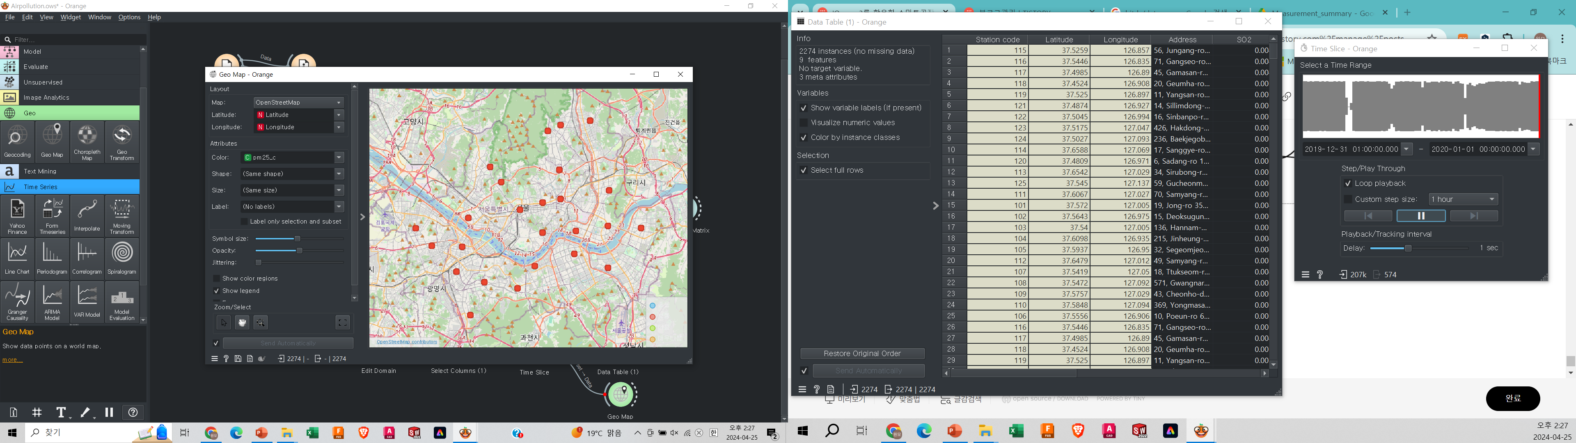Toggle Visualize numeric values checkbox
Image resolution: width=1576 pixels, height=443 pixels.
tap(804, 122)
